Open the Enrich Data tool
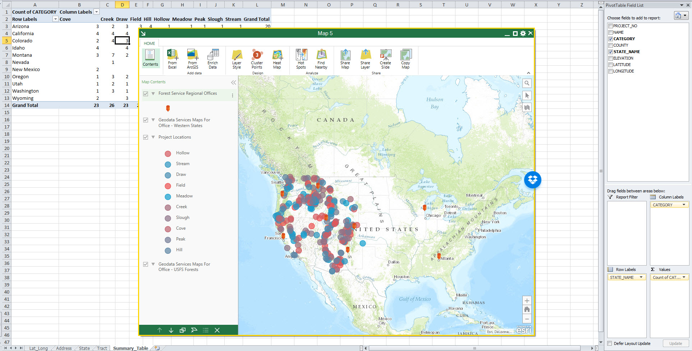This screenshot has height=351, width=692. 213,59
